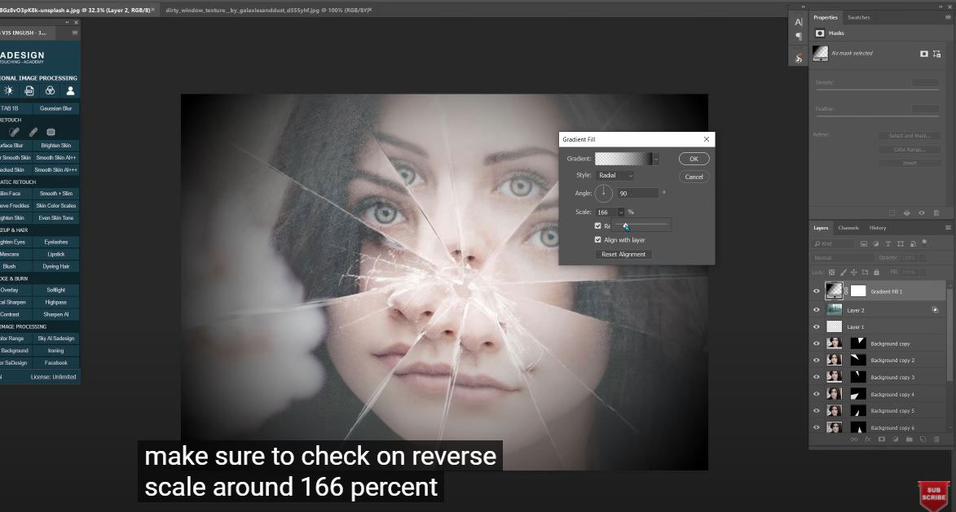
Task: Open the blend mode Normal dropdown
Action: pyautogui.click(x=844, y=258)
